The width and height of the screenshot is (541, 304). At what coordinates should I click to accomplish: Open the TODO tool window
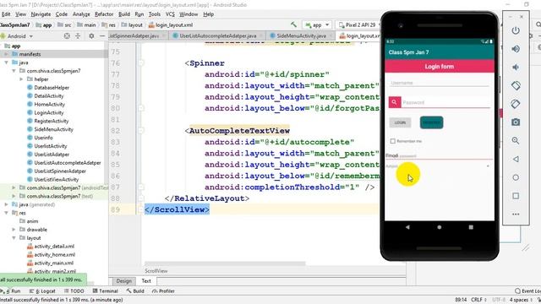click(74, 290)
